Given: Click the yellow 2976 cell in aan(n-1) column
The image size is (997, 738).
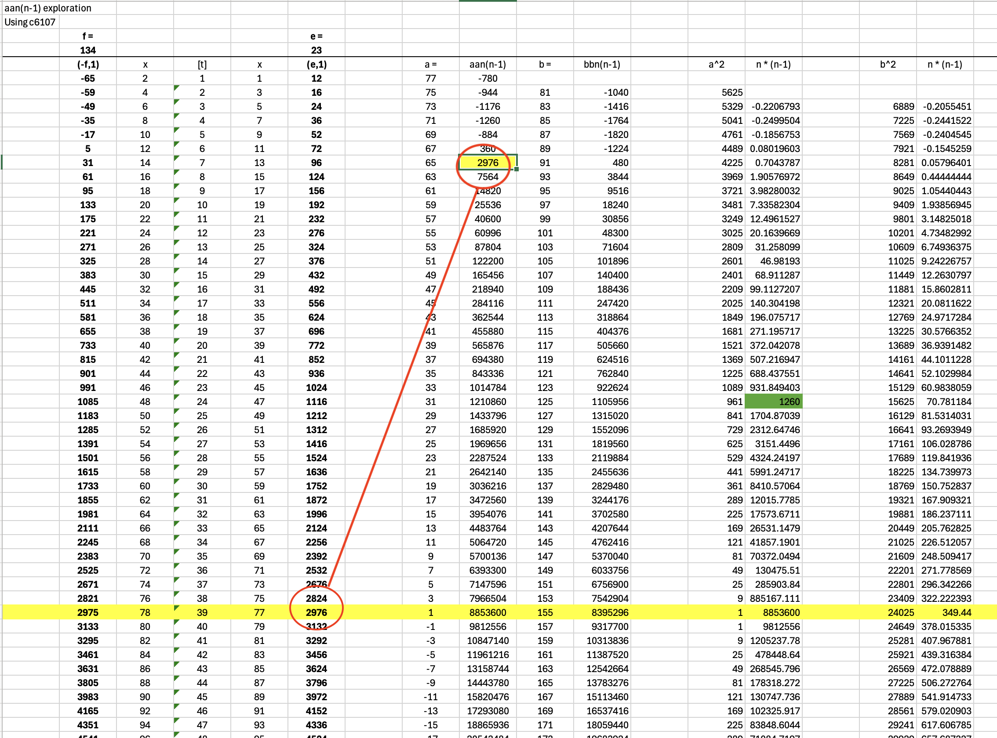Looking at the screenshot, I should [x=488, y=163].
